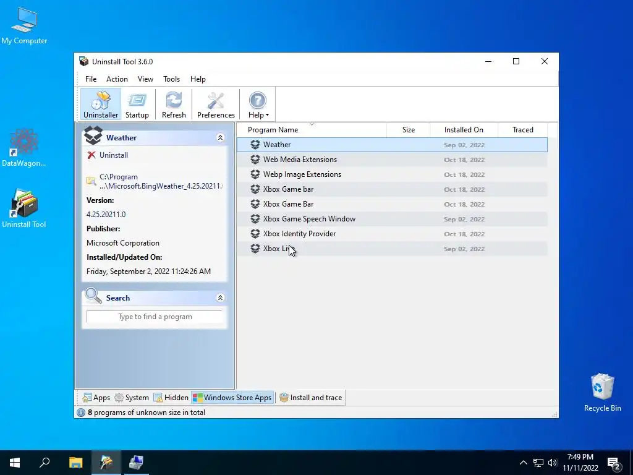Maximize the Uninstall Tool window
Viewport: 633px width, 475px height.
point(516,61)
